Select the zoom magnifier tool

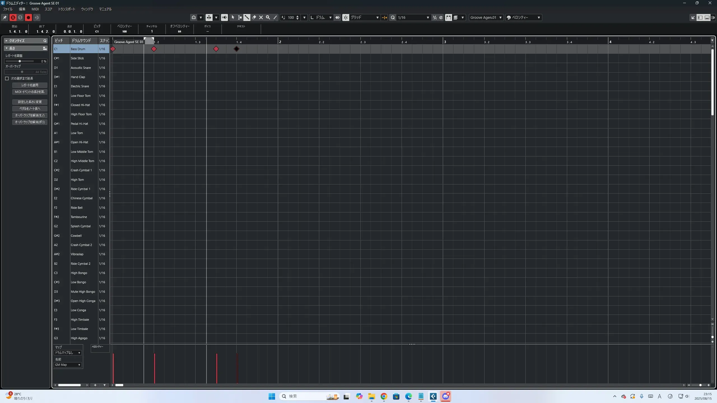(x=268, y=17)
